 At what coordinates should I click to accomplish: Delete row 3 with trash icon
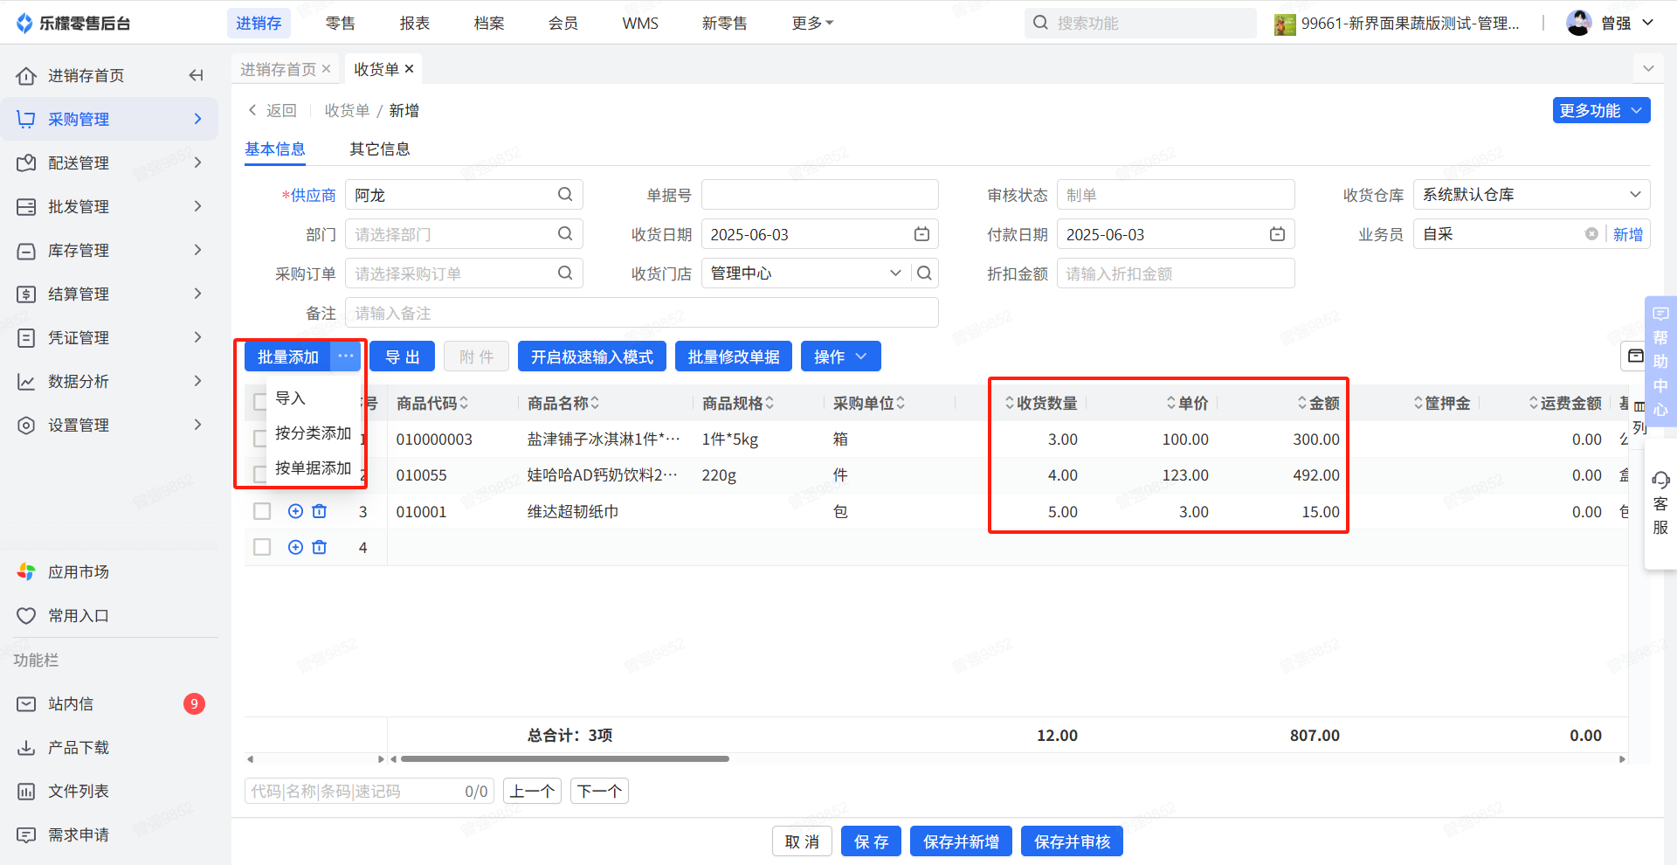tap(320, 511)
